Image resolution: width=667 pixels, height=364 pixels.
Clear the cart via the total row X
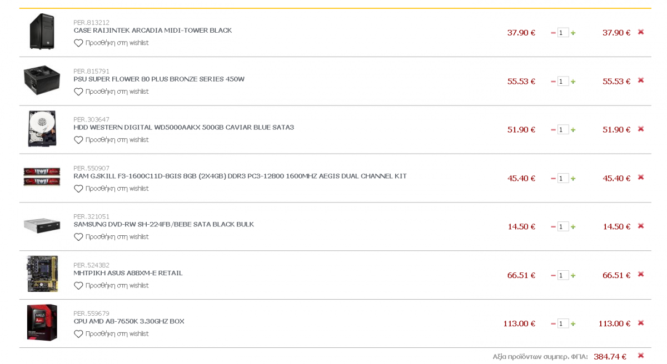click(640, 356)
